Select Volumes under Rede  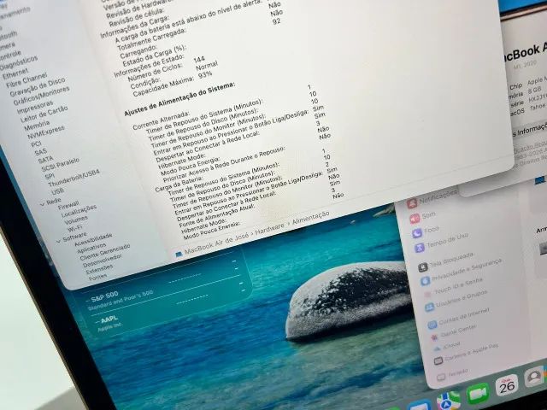(76, 220)
